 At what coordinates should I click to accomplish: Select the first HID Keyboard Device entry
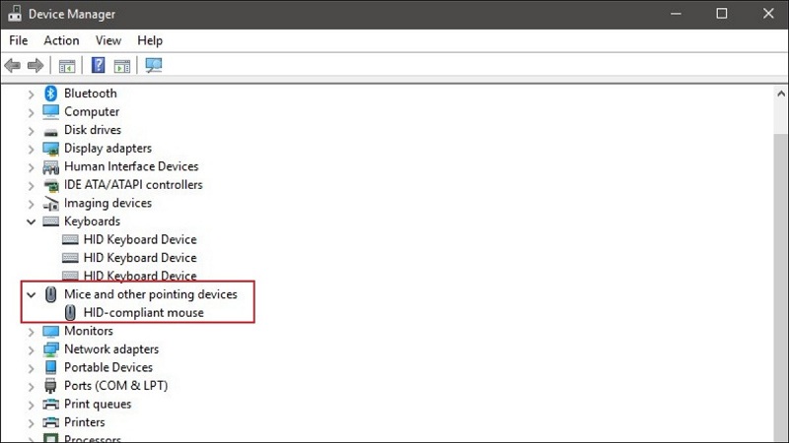coord(139,239)
